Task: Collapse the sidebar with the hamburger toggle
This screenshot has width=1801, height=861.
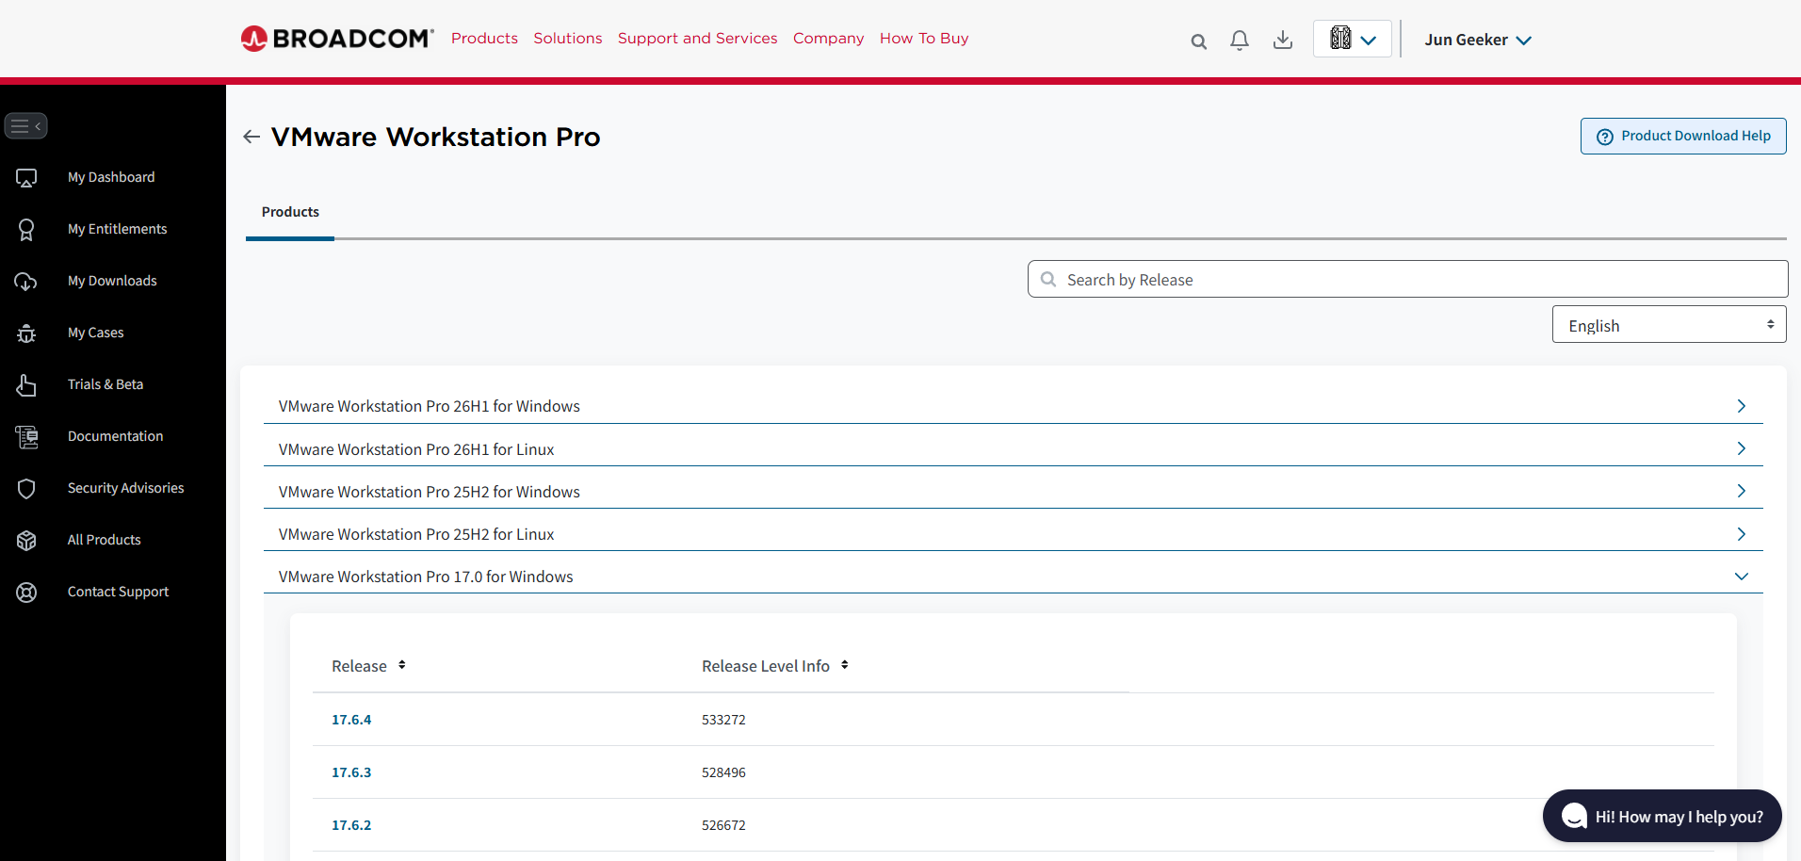Action: point(25,125)
